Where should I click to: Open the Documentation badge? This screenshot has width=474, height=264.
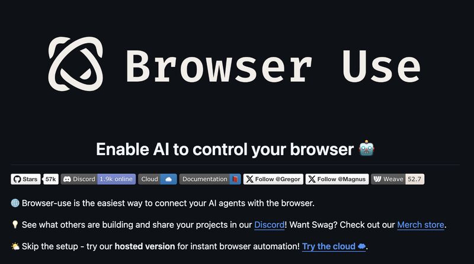210,179
